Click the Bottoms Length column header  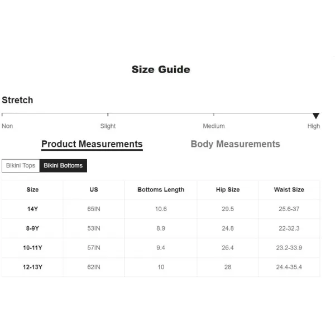(x=161, y=190)
